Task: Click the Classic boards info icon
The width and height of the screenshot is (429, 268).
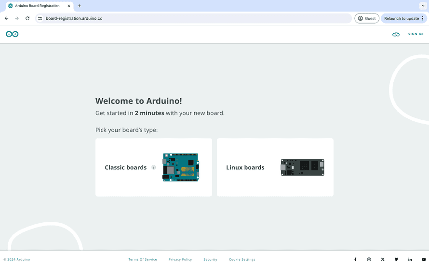Action: (154, 167)
